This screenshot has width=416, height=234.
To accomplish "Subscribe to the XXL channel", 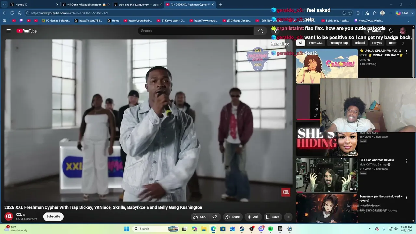I will point(53,217).
